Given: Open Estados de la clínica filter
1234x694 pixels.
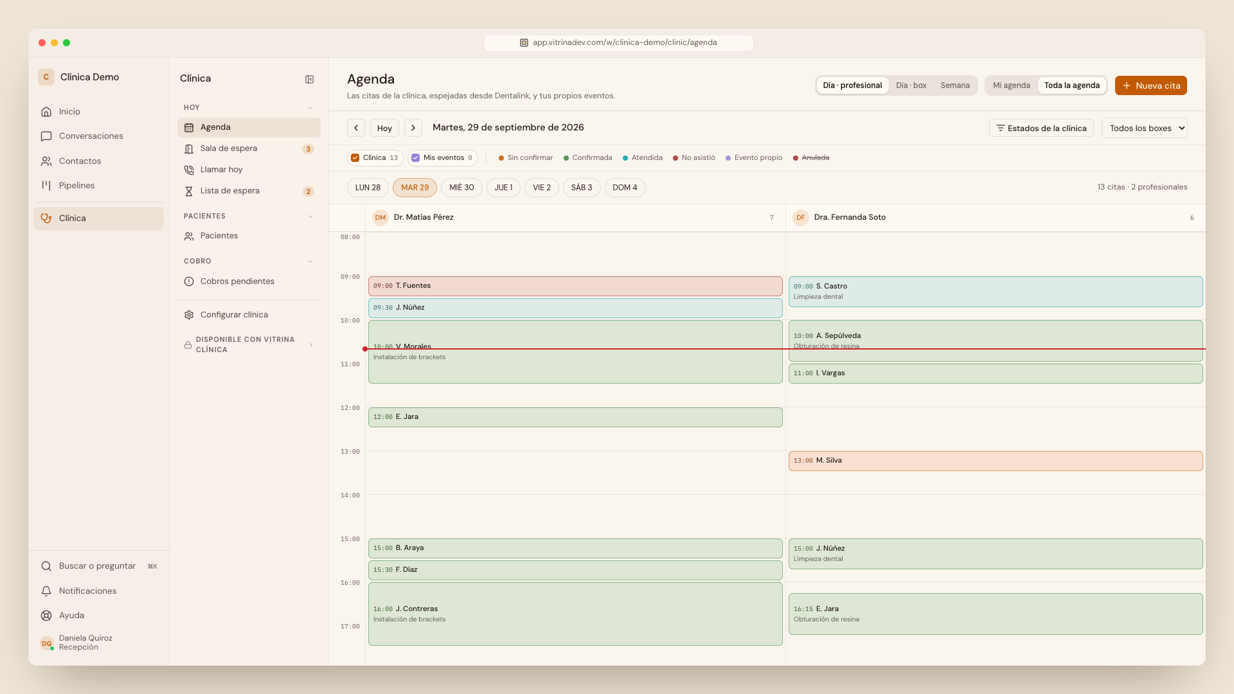Looking at the screenshot, I should [1041, 128].
